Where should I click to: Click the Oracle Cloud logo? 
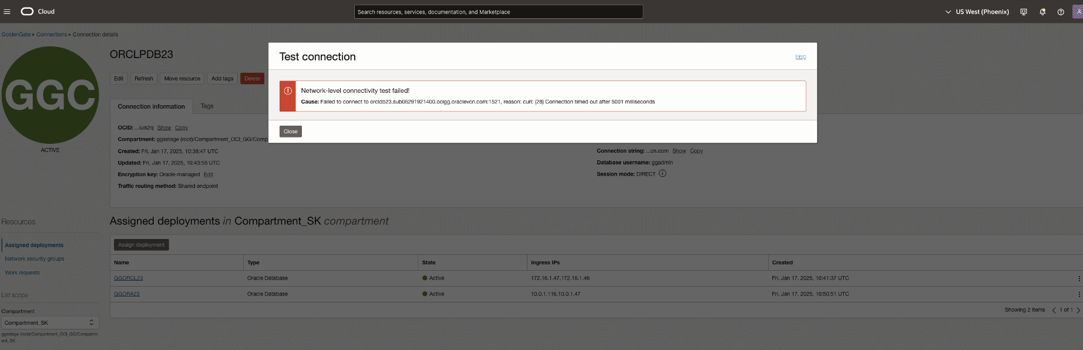coord(38,12)
